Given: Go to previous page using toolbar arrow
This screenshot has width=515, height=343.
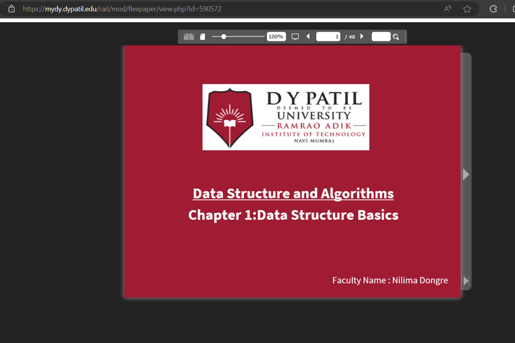Looking at the screenshot, I should (308, 37).
